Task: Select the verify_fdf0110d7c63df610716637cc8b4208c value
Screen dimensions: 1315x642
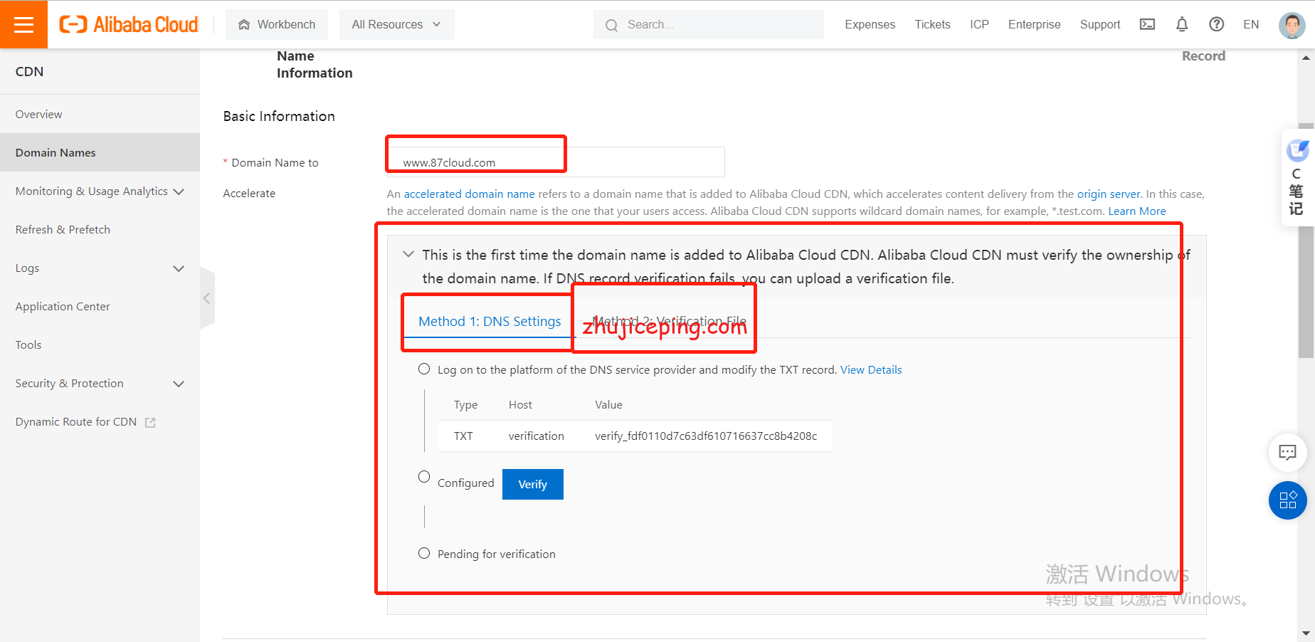Action: pyautogui.click(x=706, y=436)
